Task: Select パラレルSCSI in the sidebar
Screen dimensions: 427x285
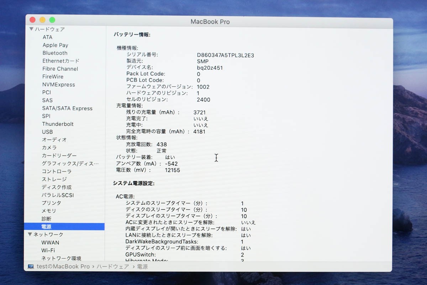Action: (58, 195)
